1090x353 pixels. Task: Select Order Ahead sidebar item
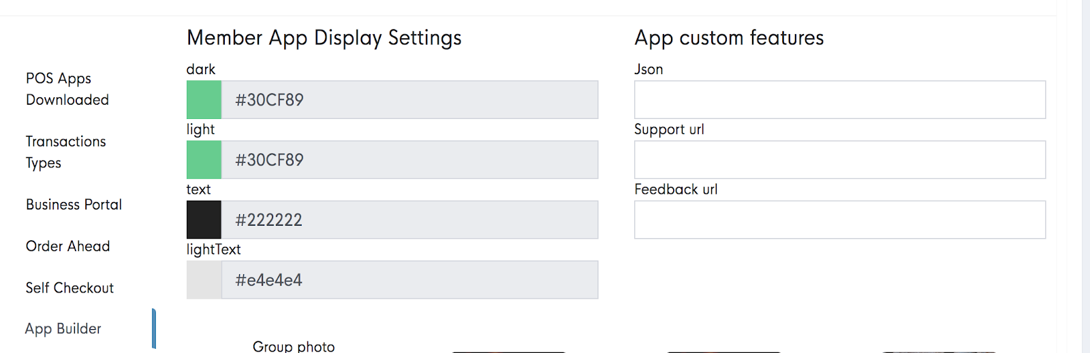click(67, 246)
